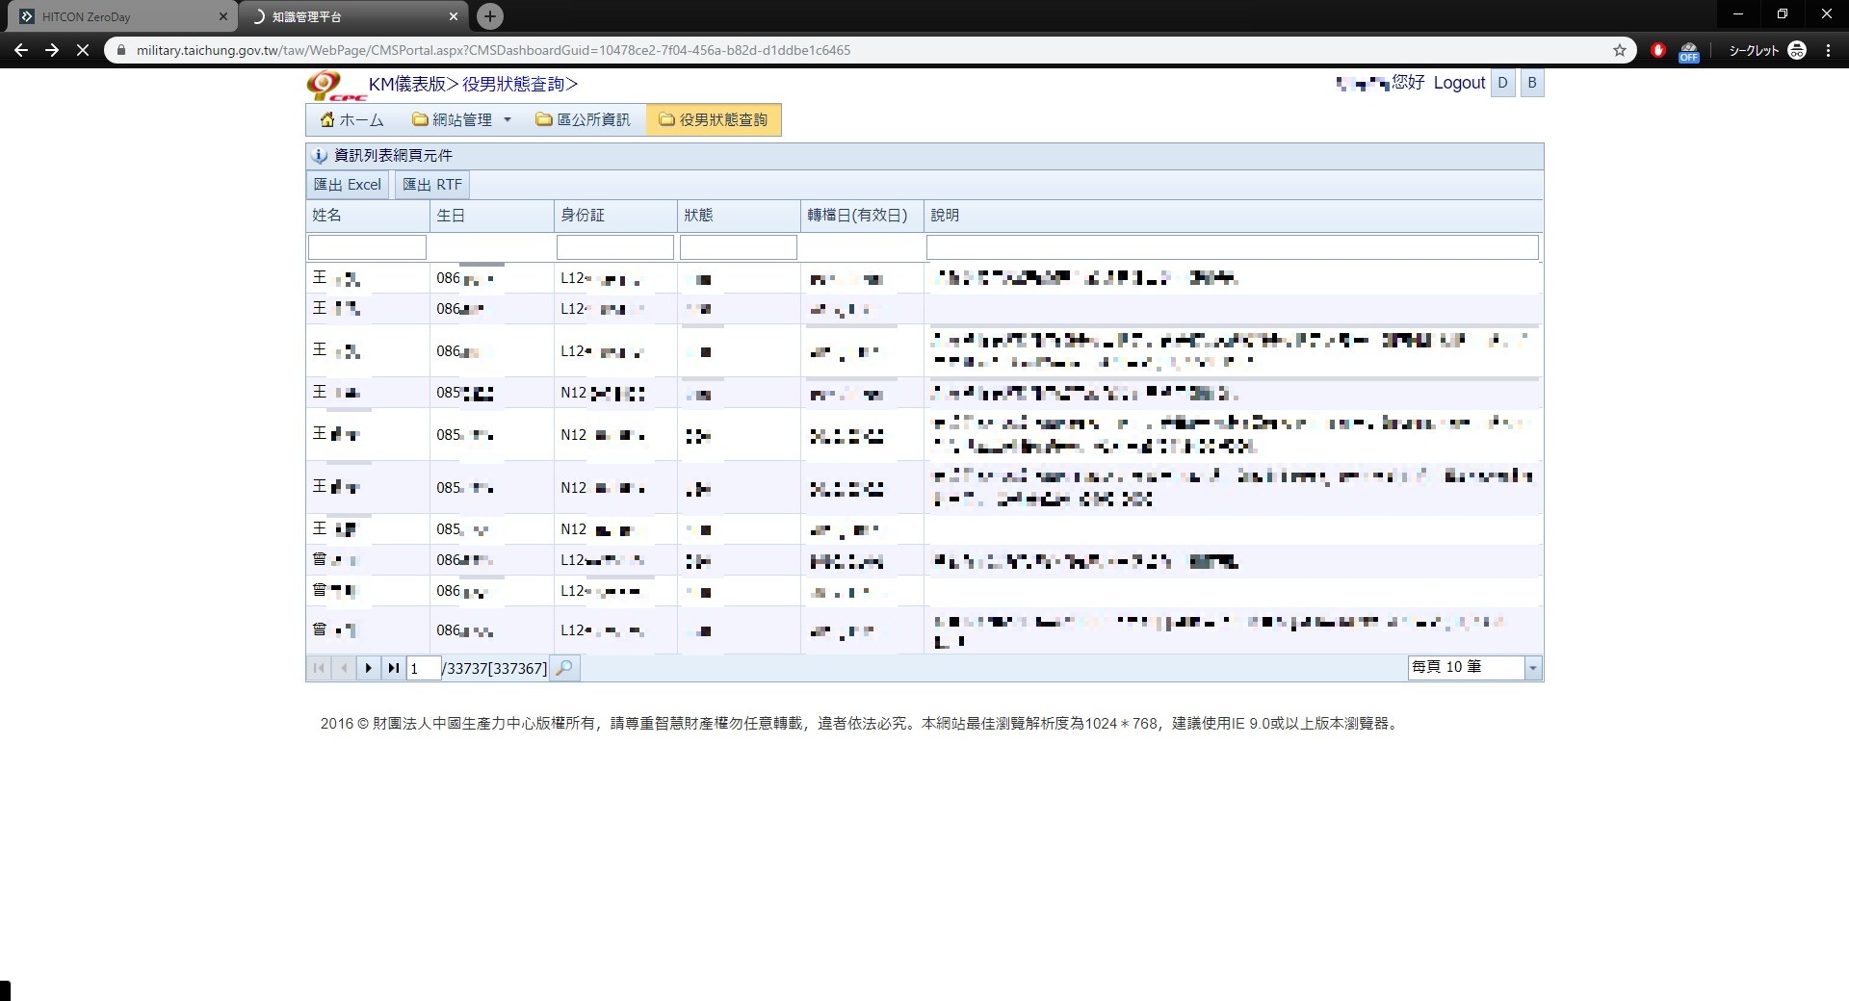This screenshot has height=1001, width=1849.
Task: Sort by the 姓名 column header
Action: coord(368,216)
